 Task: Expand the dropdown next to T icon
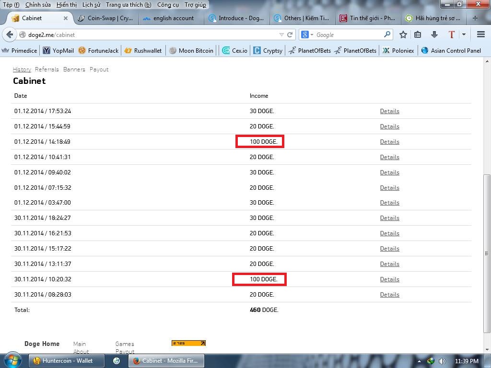(x=464, y=34)
